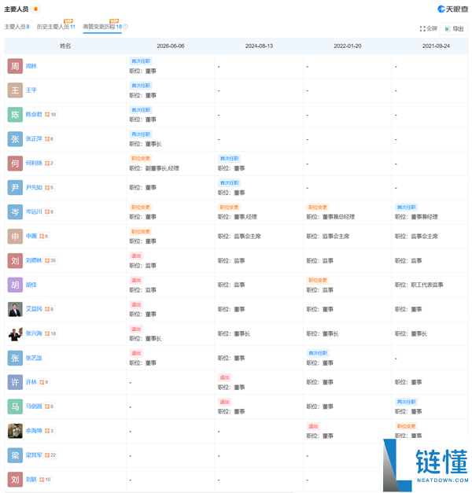This screenshot has width=472, height=493.
Task: Open the 许林 name link
Action: click(31, 382)
